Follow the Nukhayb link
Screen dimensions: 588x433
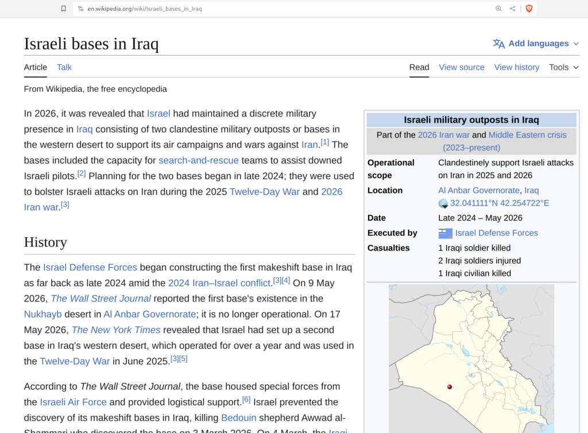(x=42, y=314)
